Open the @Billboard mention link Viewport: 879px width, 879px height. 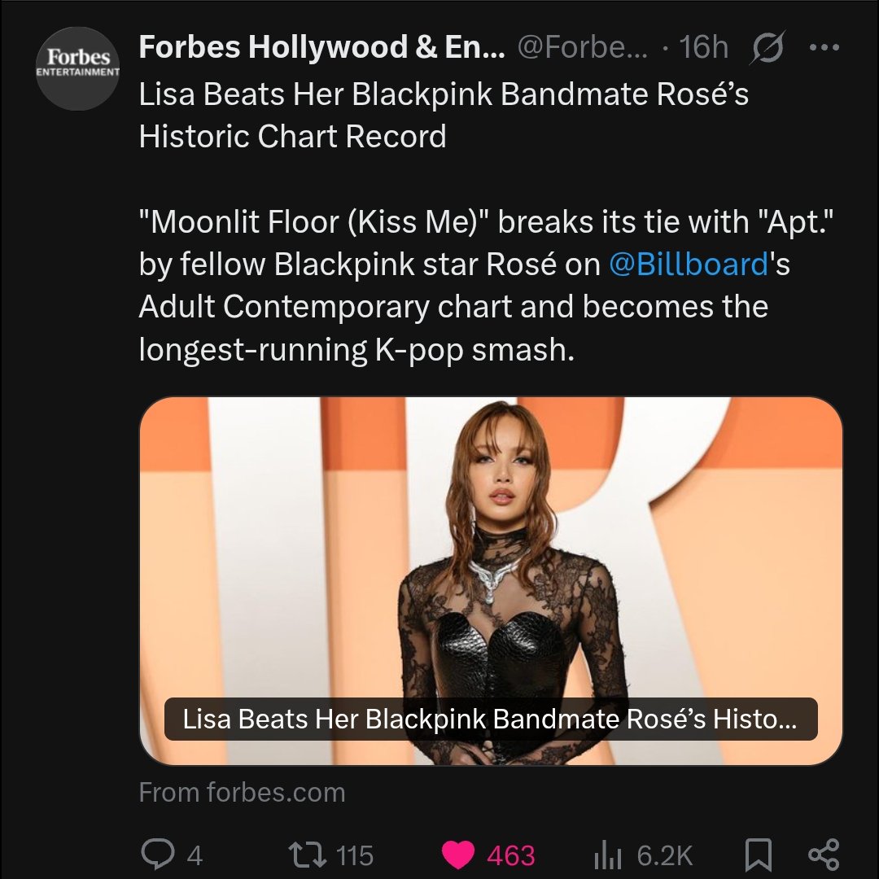(689, 264)
